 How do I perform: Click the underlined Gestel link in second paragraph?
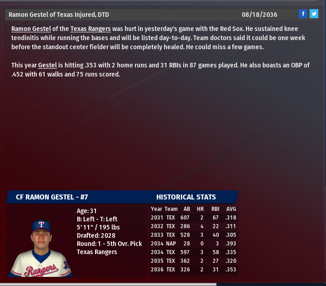pyautogui.click(x=47, y=66)
